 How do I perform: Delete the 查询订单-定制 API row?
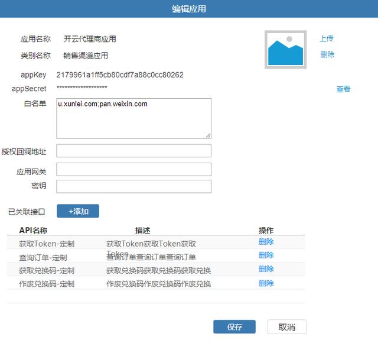(266, 255)
